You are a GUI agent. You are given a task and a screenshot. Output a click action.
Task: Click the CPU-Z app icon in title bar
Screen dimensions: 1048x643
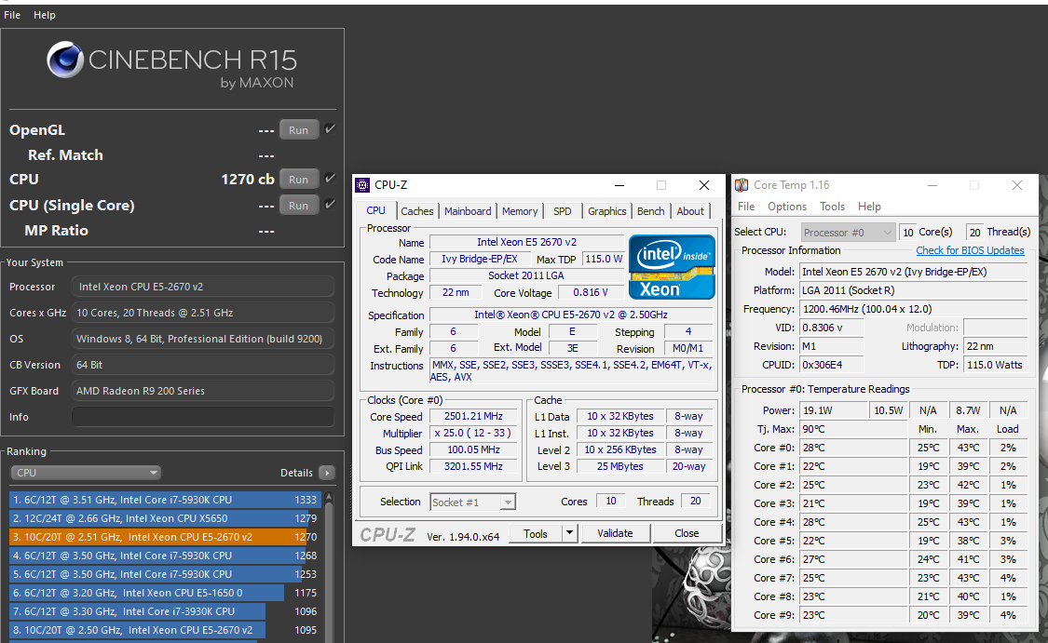363,185
